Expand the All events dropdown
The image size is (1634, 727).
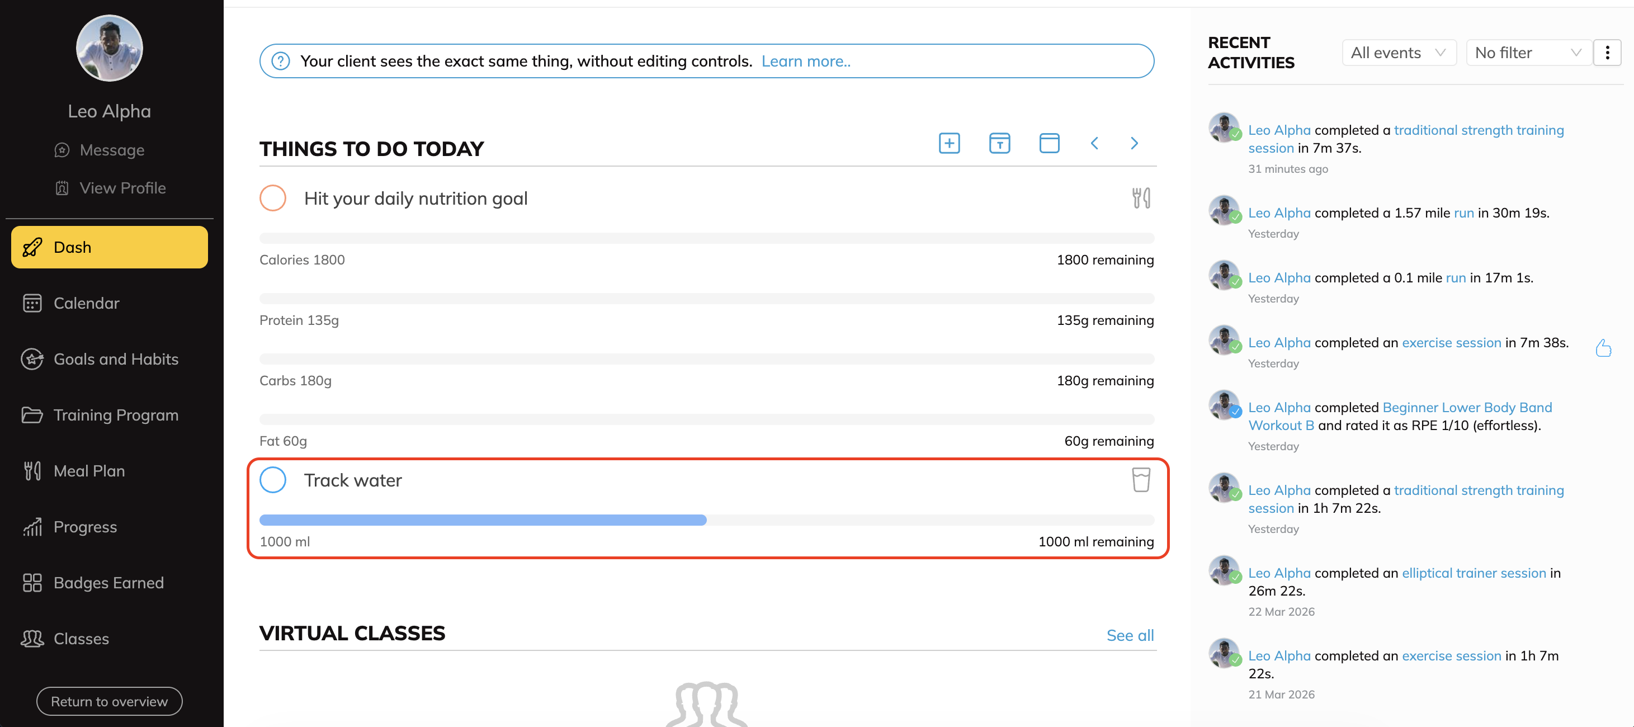click(x=1398, y=53)
